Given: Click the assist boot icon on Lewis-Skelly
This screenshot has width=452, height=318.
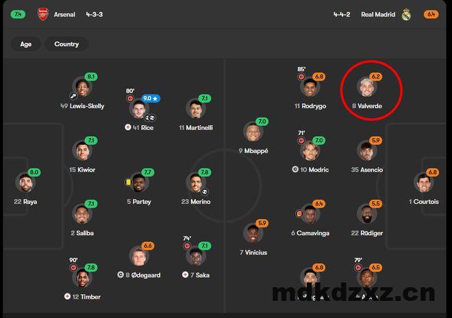Looking at the screenshot, I should [x=73, y=96].
